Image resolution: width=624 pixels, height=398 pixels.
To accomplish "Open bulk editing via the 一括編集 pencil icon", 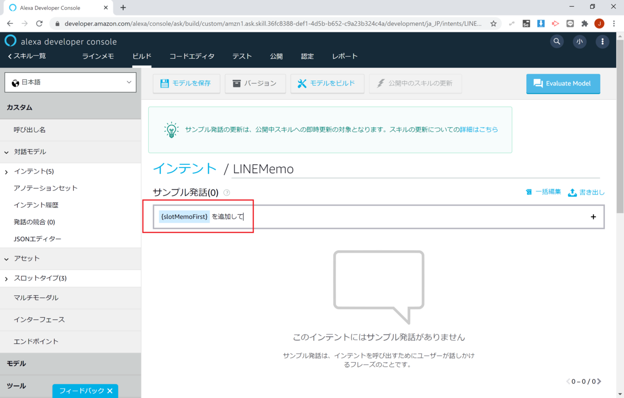I will (x=529, y=192).
